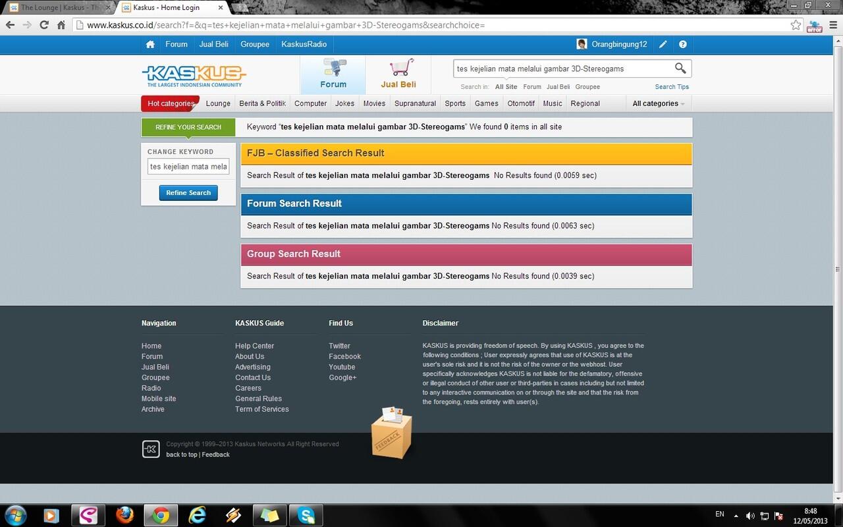Click the Orangbingung12 username
Image resolution: width=843 pixels, height=527 pixels.
coord(619,44)
